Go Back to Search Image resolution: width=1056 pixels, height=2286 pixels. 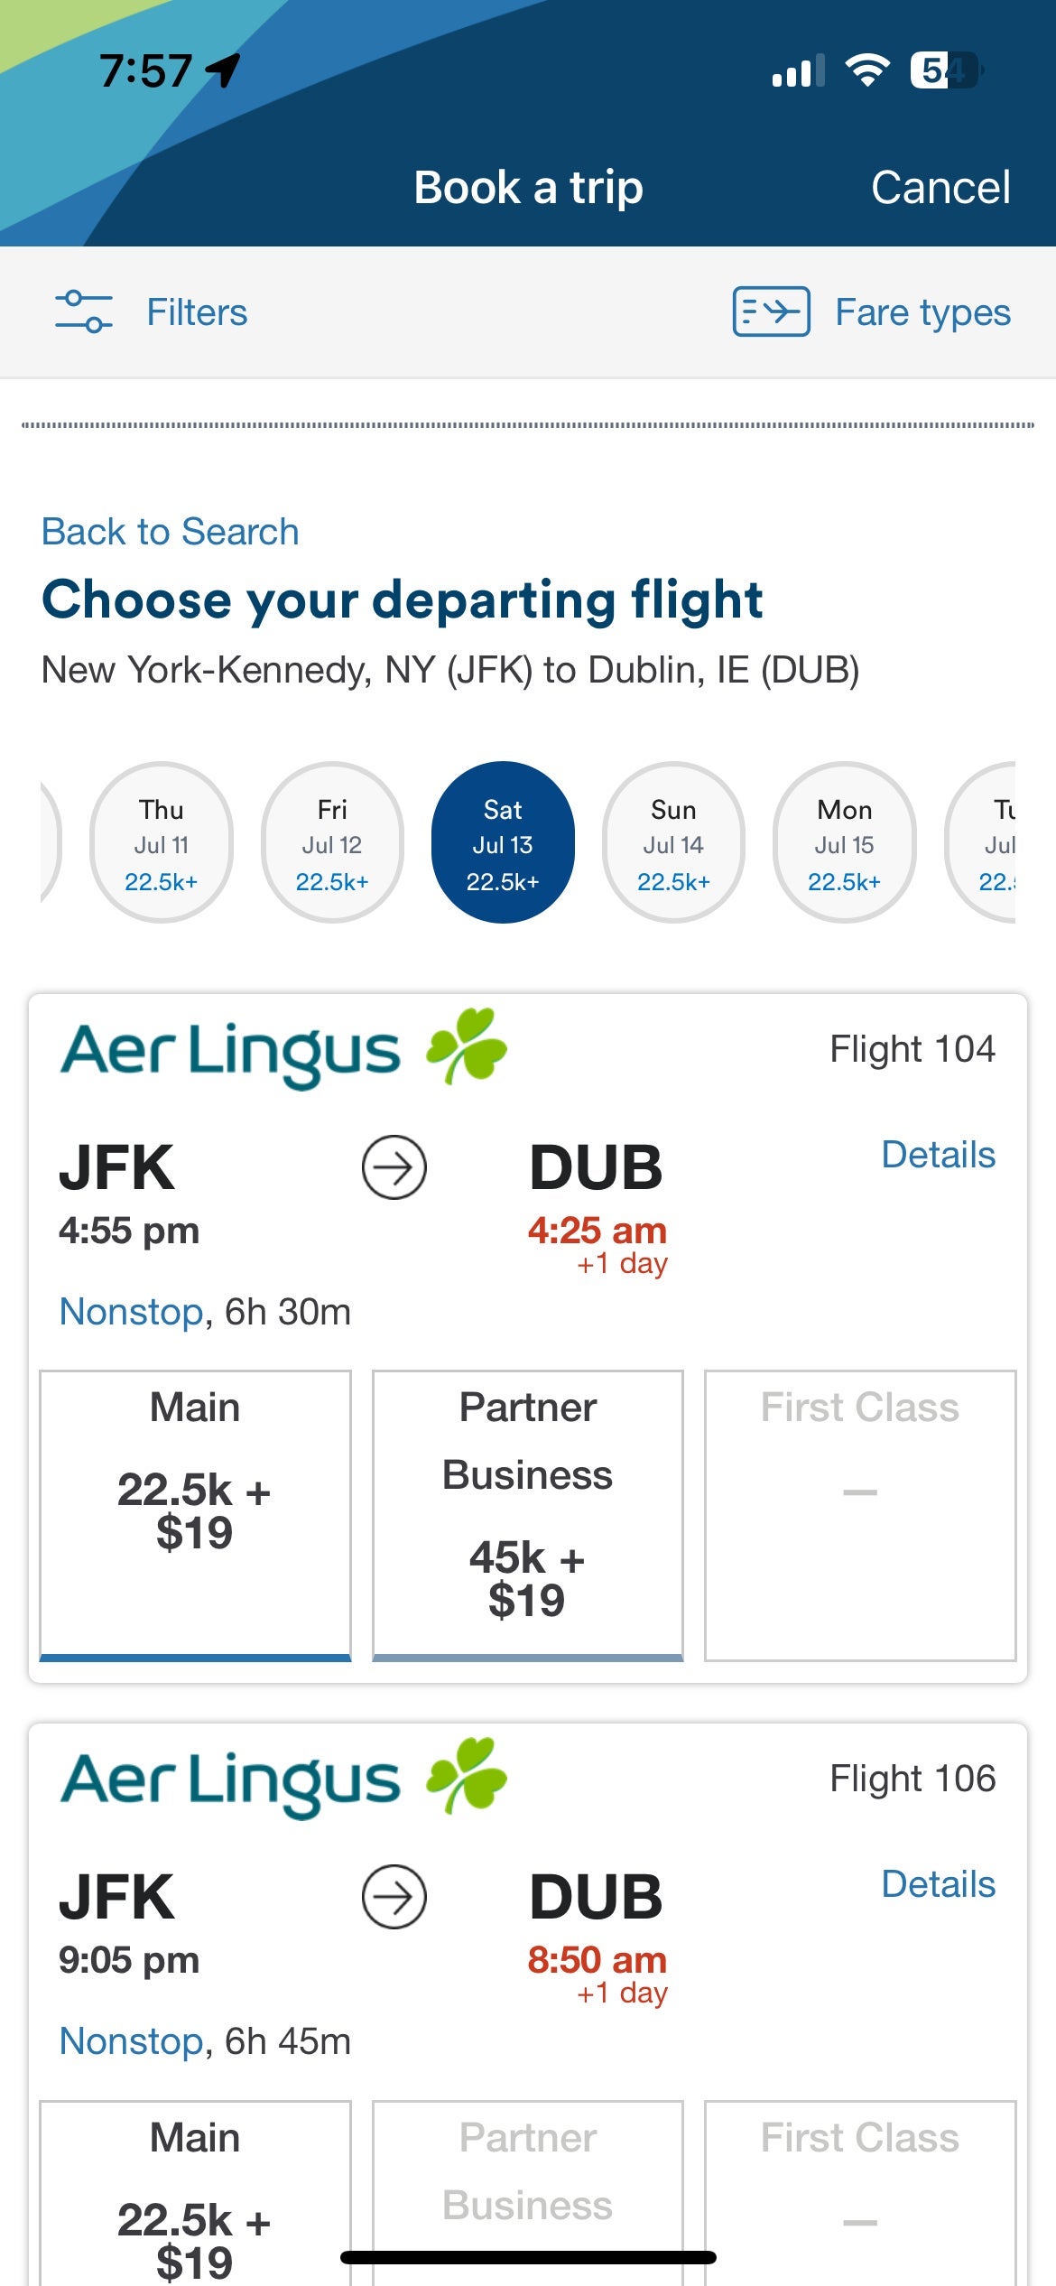(x=171, y=531)
